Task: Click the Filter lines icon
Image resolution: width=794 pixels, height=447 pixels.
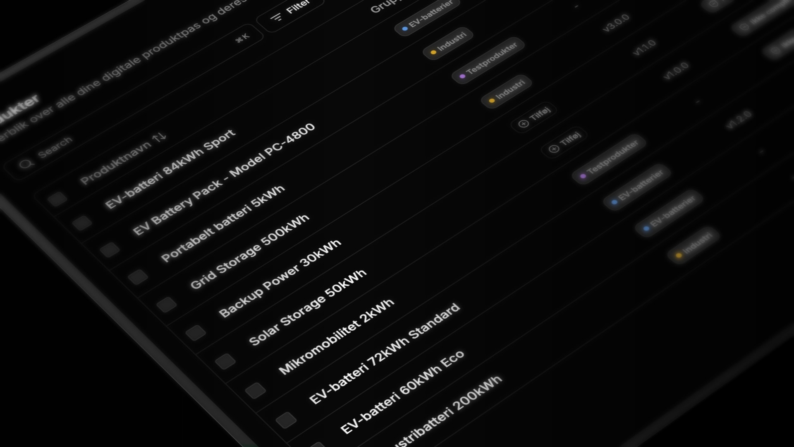Action: click(276, 17)
